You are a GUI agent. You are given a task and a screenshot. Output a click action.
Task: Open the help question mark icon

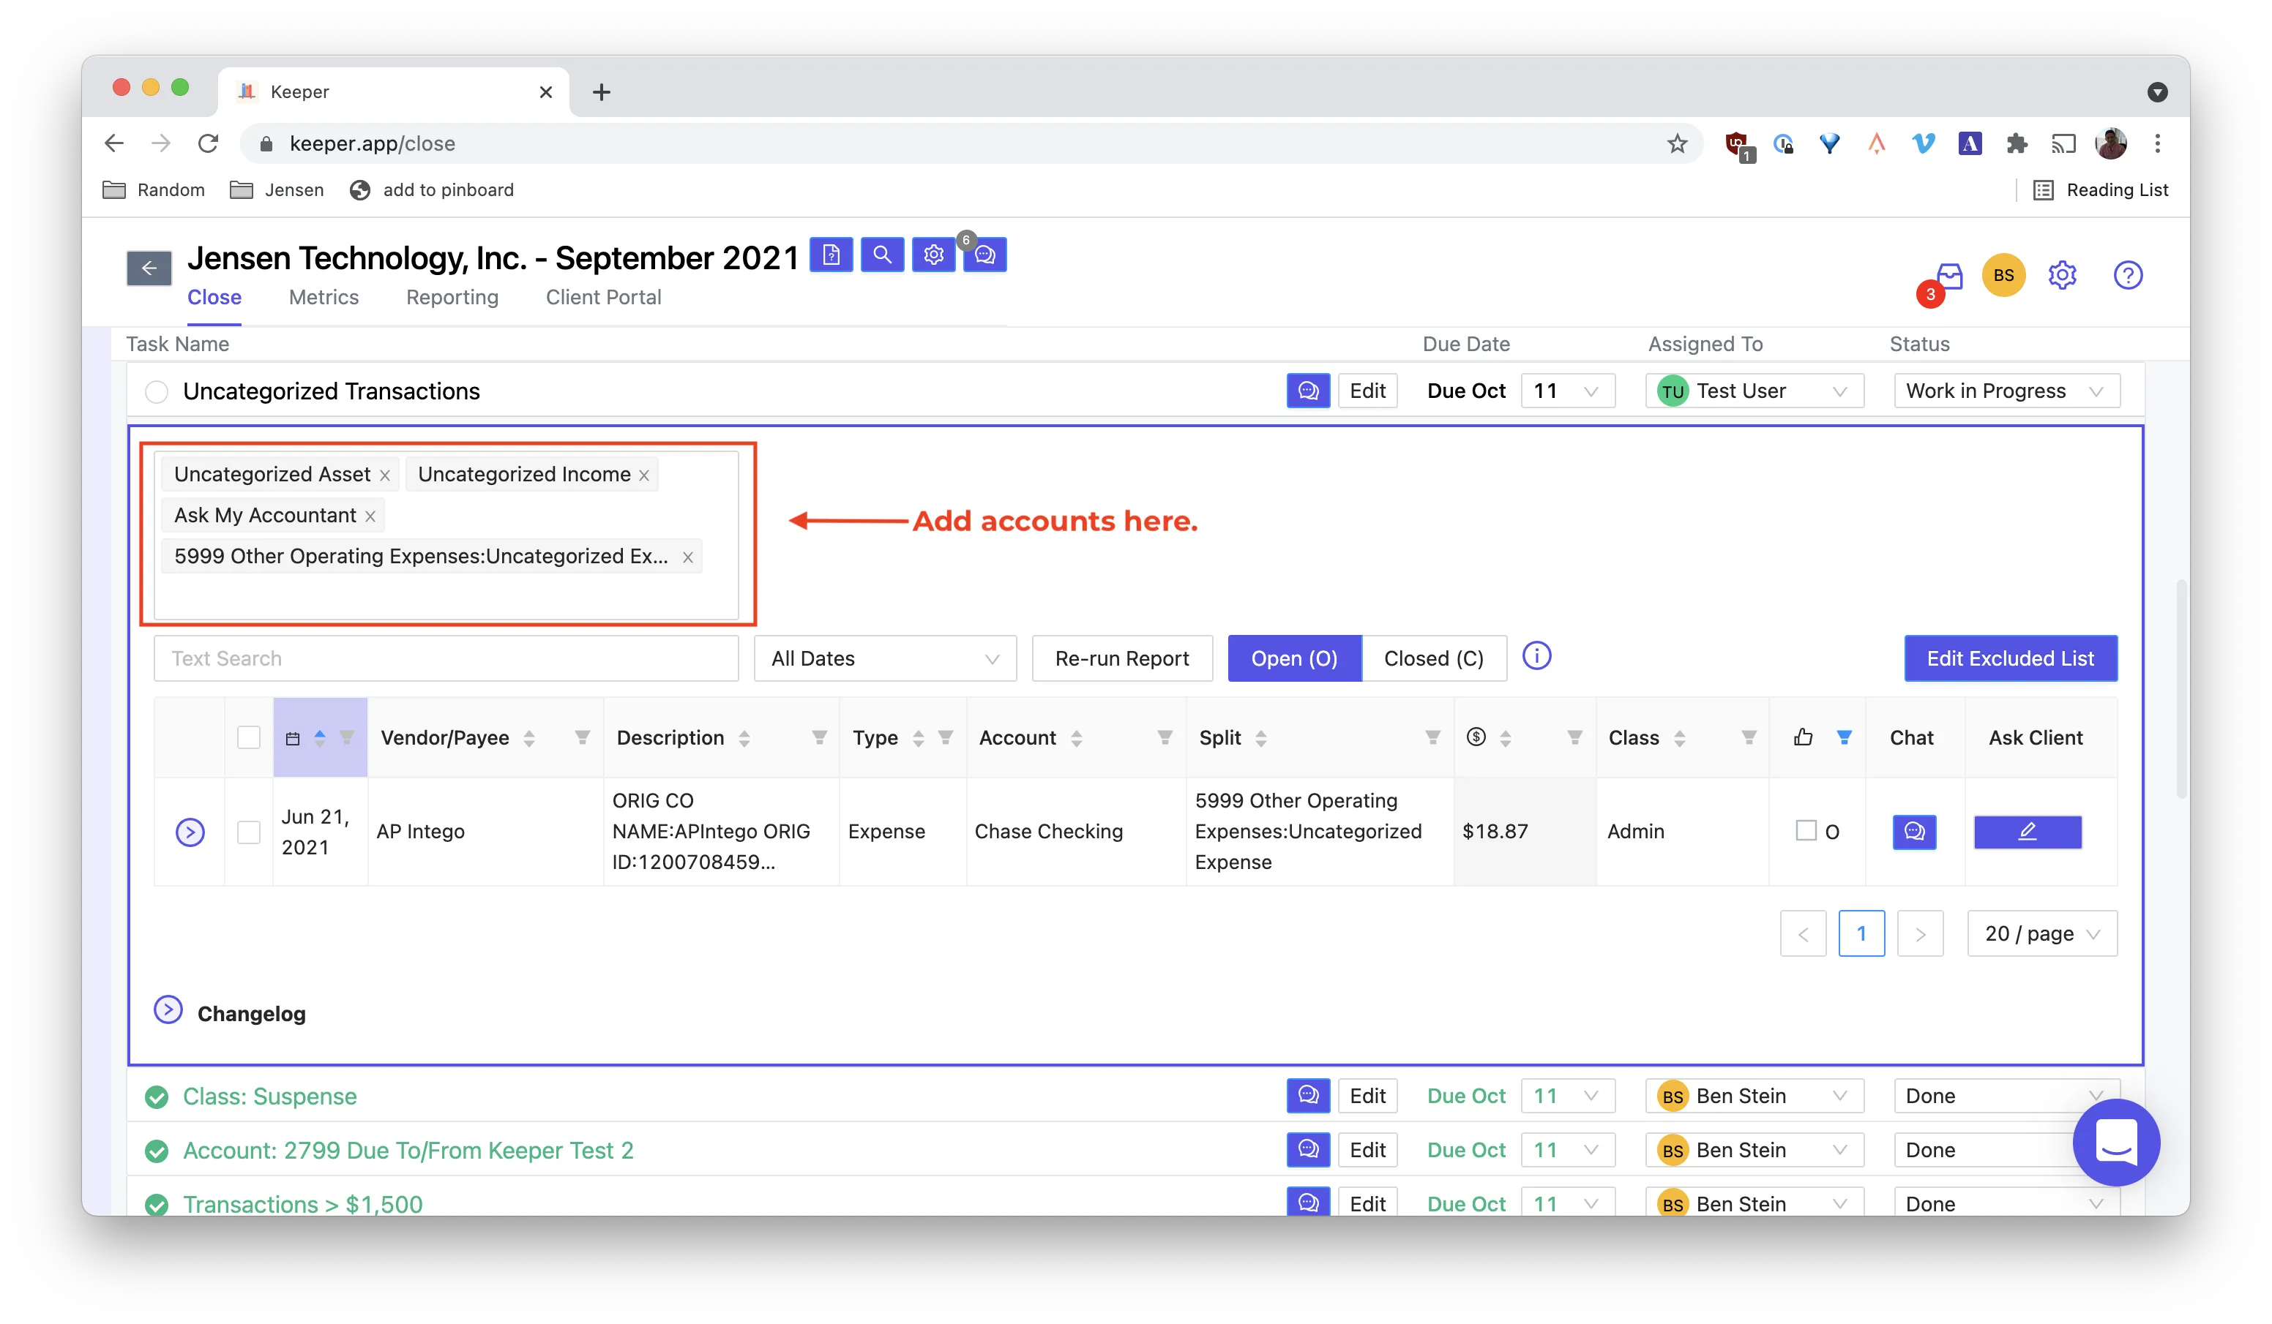click(x=2128, y=275)
